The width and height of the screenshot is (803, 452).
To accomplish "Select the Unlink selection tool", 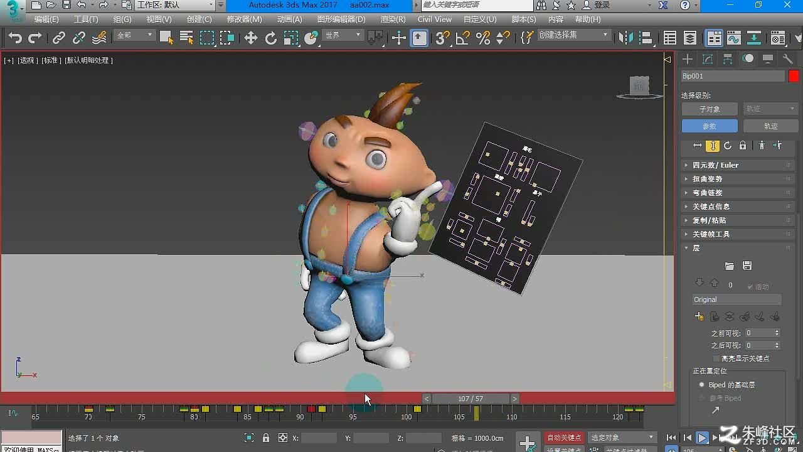I will tap(79, 38).
